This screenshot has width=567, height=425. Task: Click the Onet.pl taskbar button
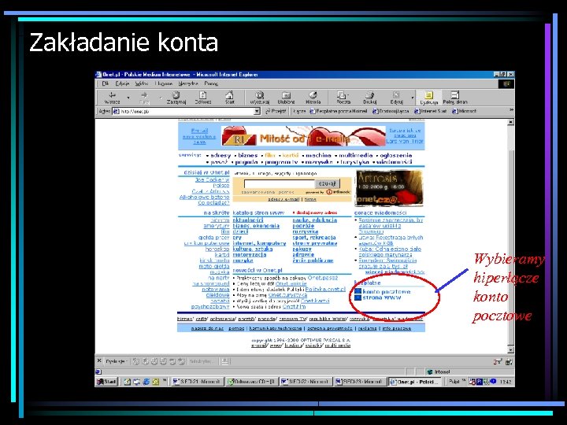coord(414,381)
